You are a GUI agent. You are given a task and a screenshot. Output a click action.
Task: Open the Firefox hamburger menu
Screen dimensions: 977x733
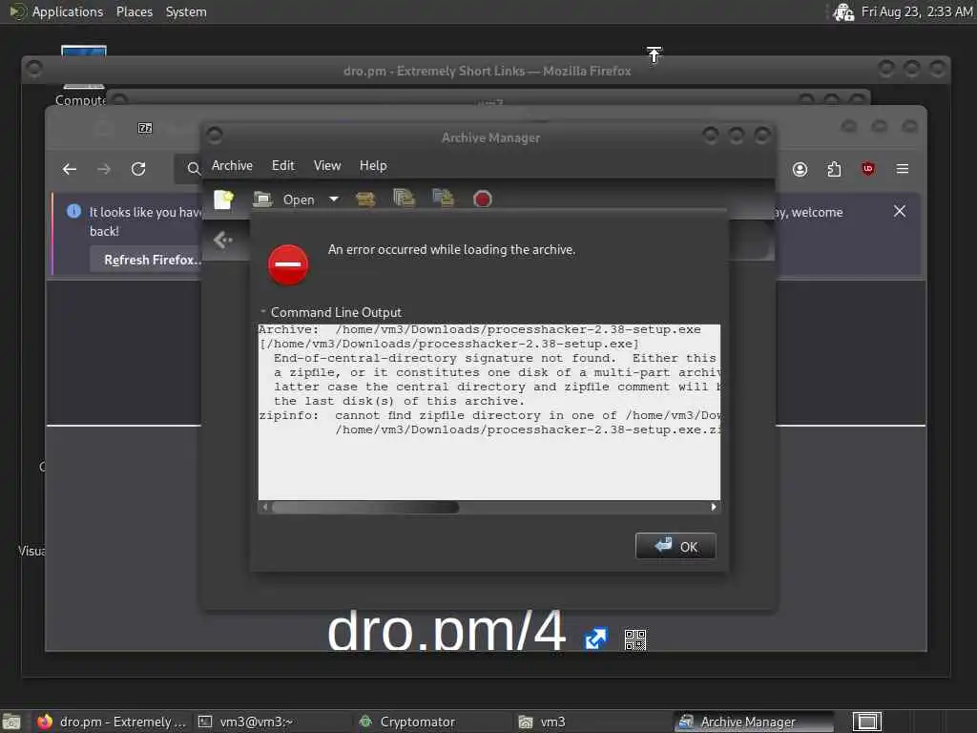[x=903, y=169]
